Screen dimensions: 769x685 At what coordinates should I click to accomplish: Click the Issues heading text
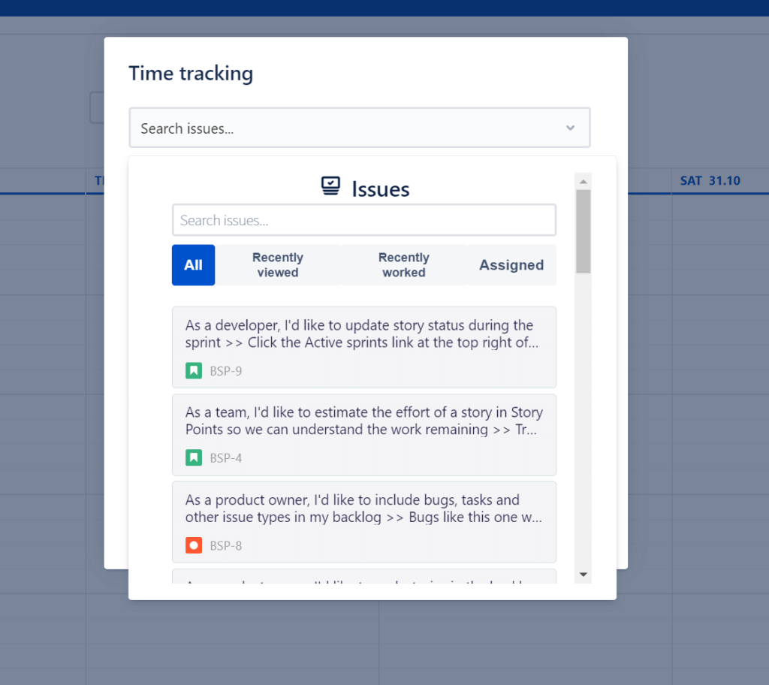point(381,189)
